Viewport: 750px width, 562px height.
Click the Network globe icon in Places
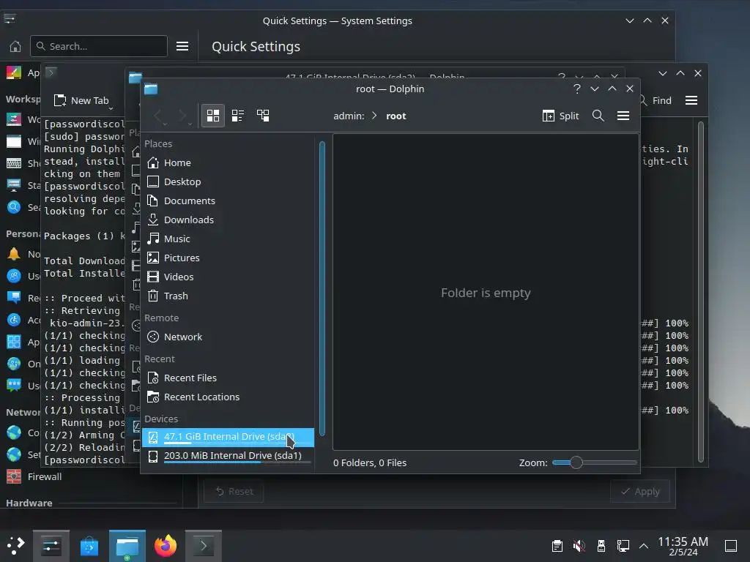[x=153, y=337]
